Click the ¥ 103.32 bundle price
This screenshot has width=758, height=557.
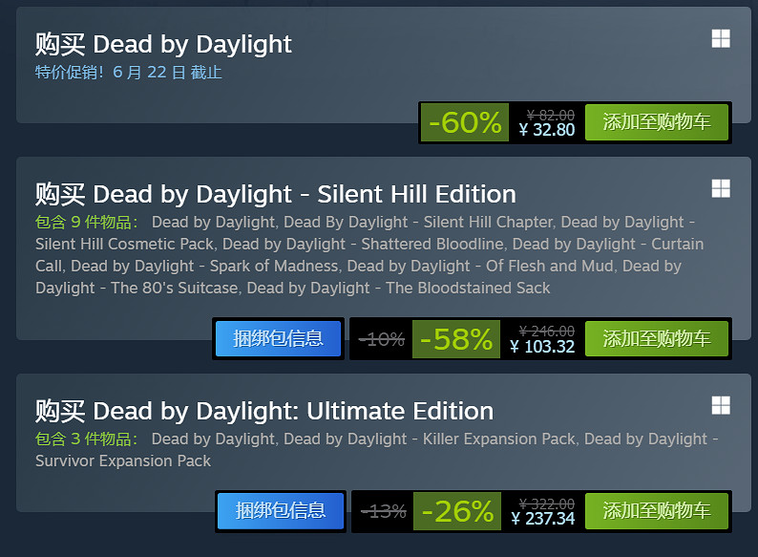tap(542, 346)
